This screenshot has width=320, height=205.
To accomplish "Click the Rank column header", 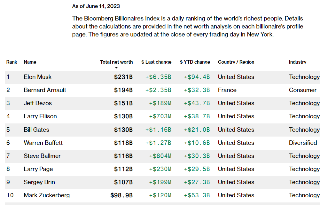I will (x=12, y=62).
